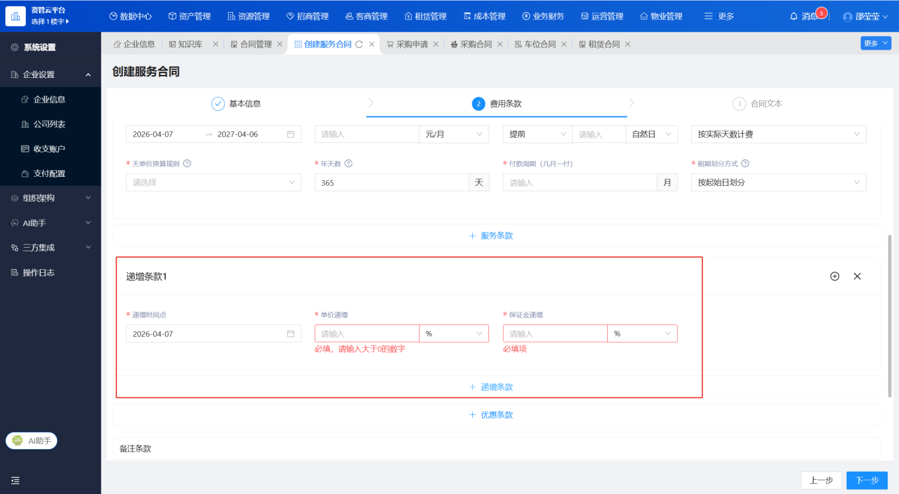The width and height of the screenshot is (899, 494).
Task: Collapse the sidebar using the bottom menu icon
Action: point(16,480)
